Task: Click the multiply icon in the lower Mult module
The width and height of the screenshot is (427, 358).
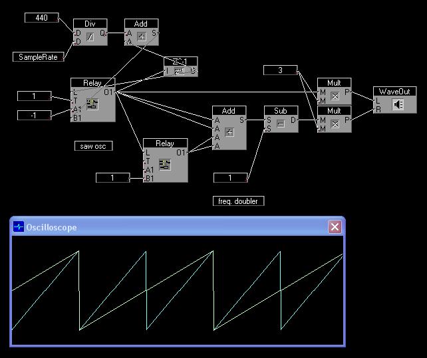Action: pos(335,124)
